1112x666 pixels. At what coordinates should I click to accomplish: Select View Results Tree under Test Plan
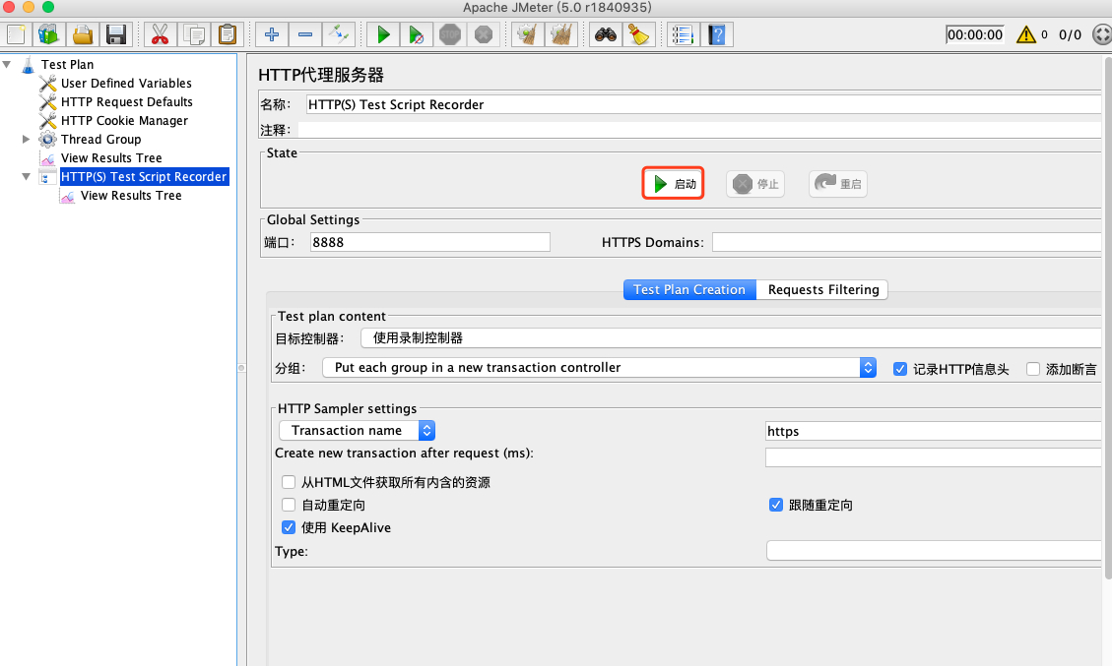pyautogui.click(x=111, y=158)
